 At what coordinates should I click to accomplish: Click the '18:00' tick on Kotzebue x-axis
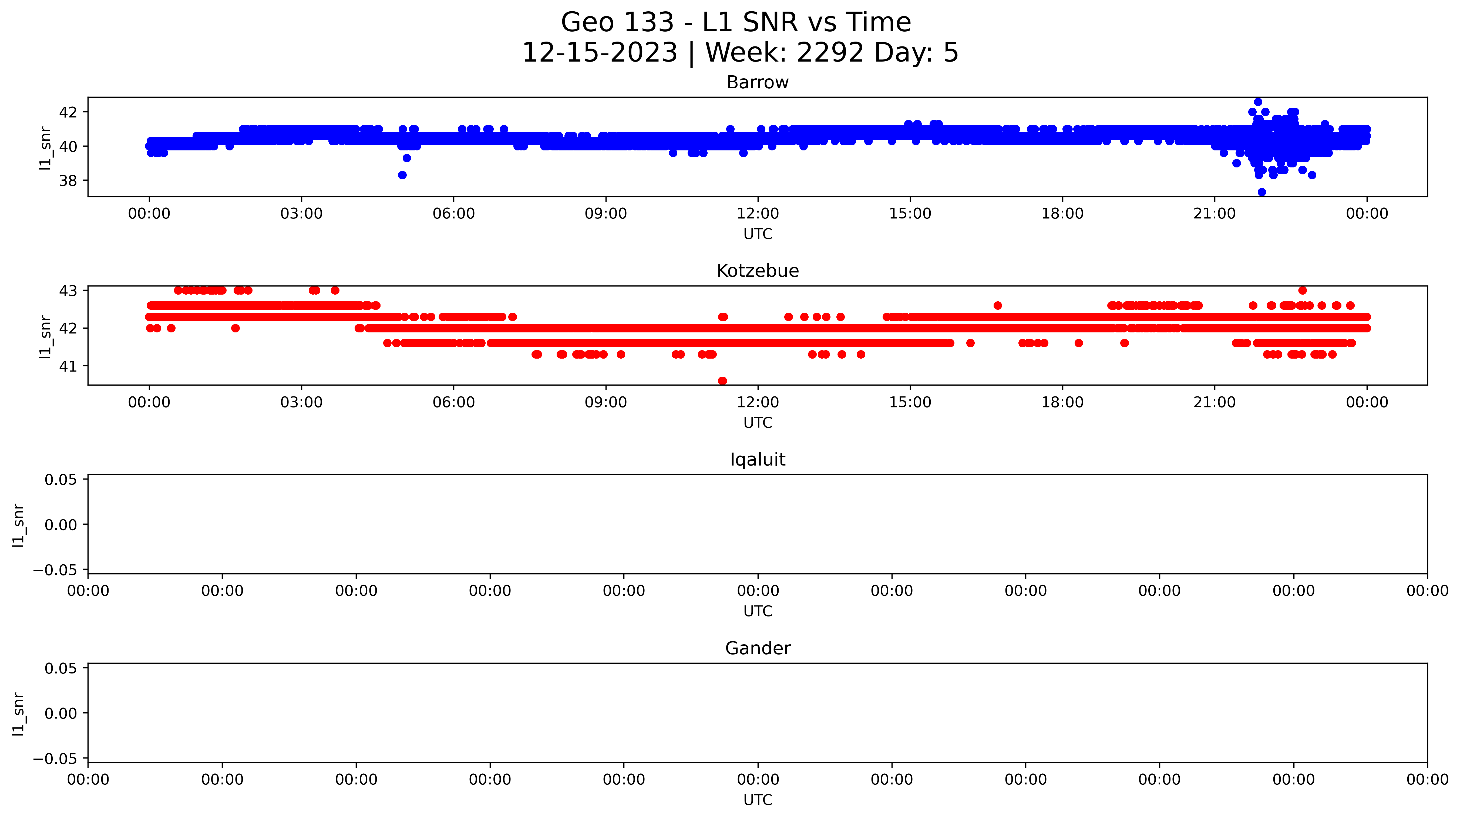1062,402
